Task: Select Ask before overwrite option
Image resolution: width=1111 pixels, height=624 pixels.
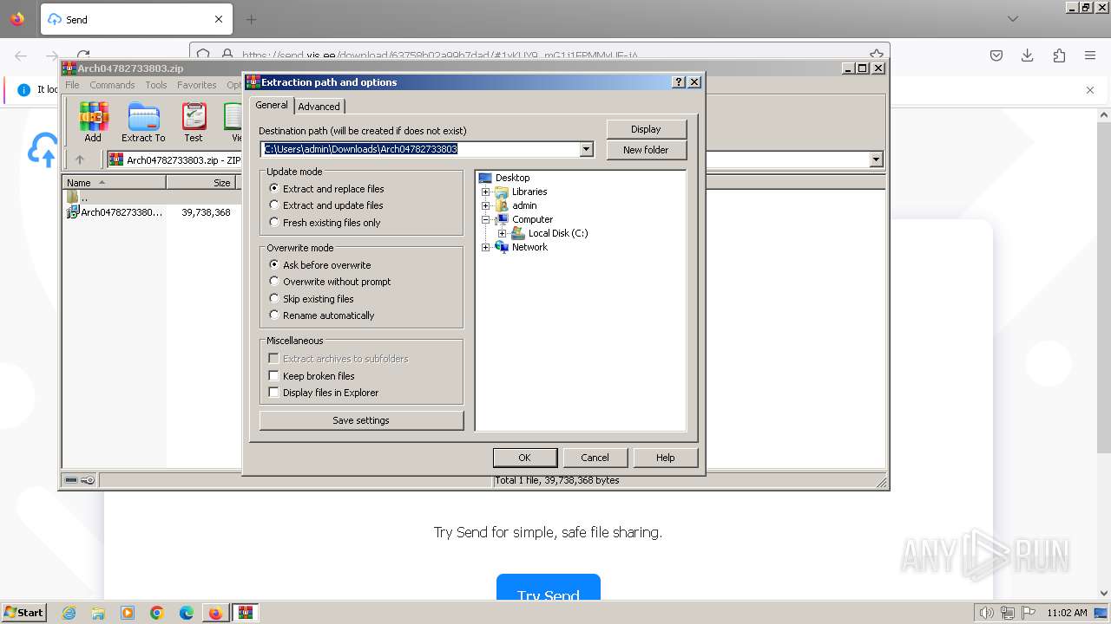Action: tap(320, 265)
